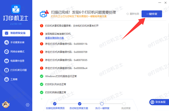Click error icon beside code 0x00000bc4
Image resolution: width=169 pixels, height=111 pixels.
(41, 68)
